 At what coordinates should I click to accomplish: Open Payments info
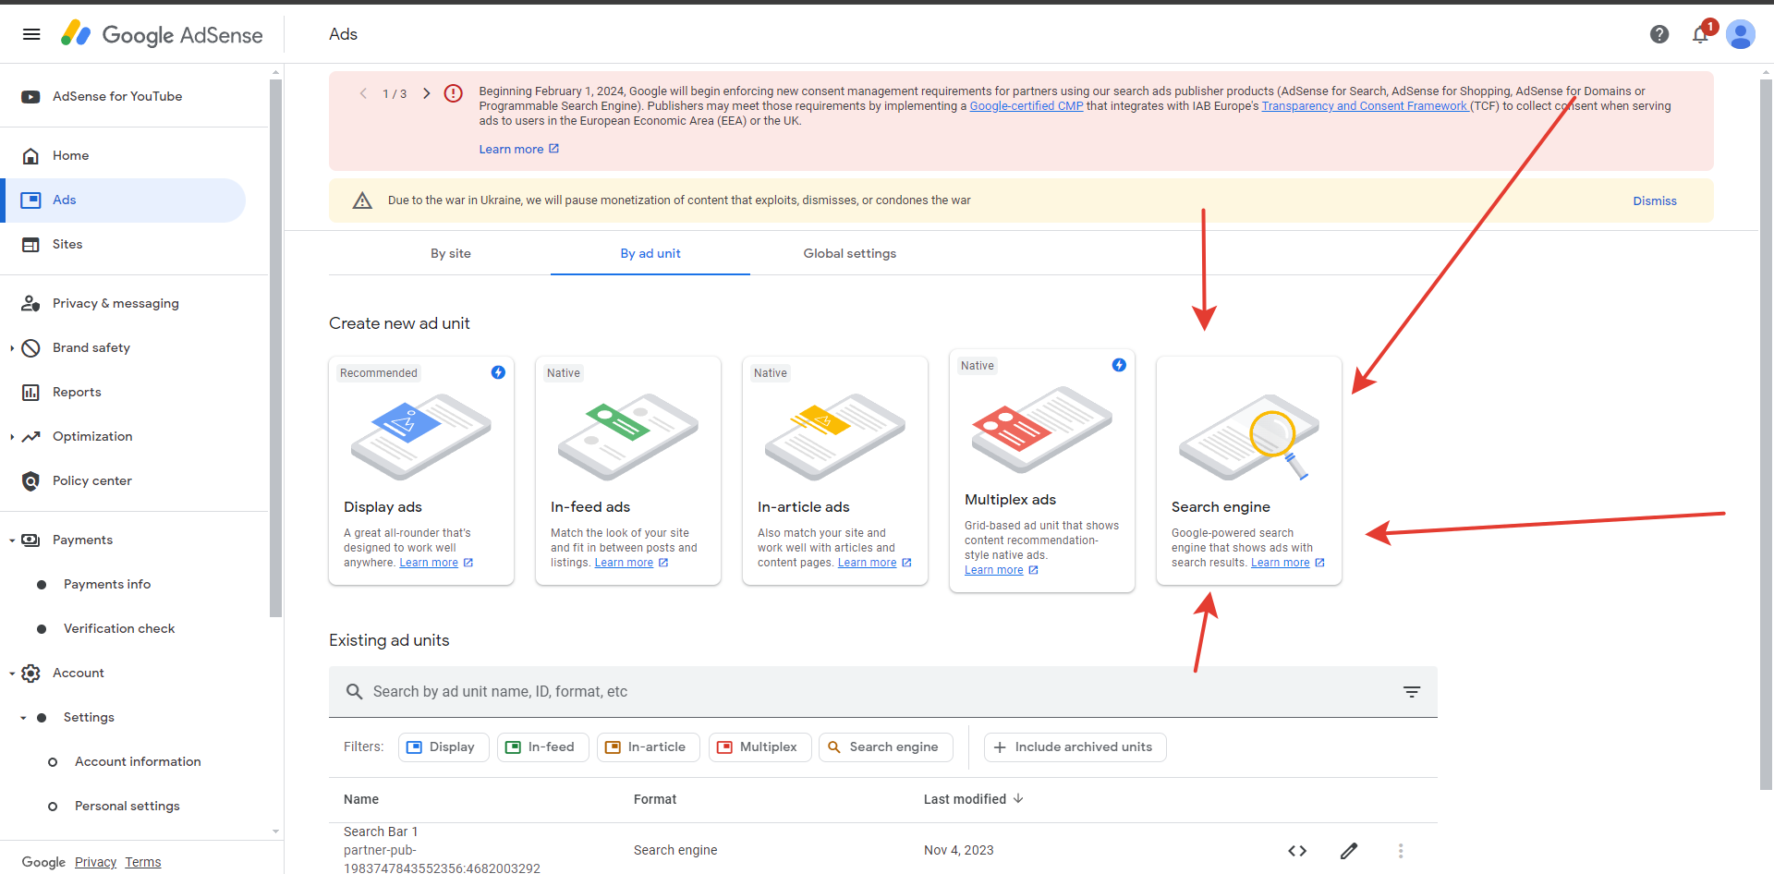point(107,584)
